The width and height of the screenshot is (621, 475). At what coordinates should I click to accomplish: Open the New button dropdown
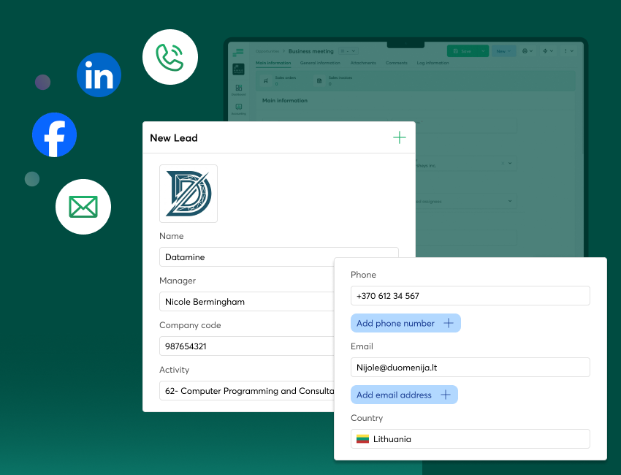click(503, 51)
